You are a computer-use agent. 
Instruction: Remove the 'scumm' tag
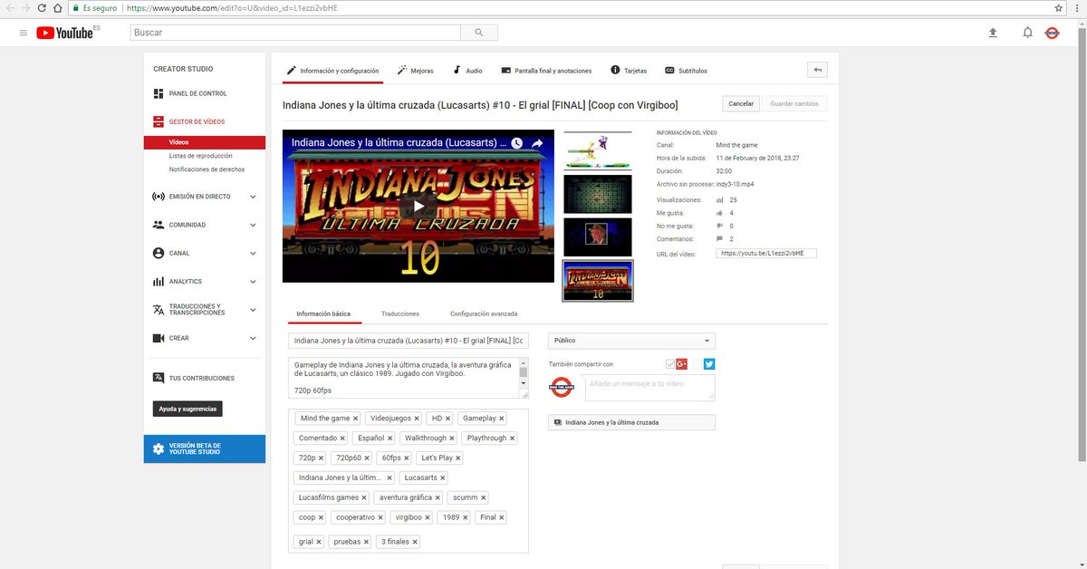click(x=484, y=497)
